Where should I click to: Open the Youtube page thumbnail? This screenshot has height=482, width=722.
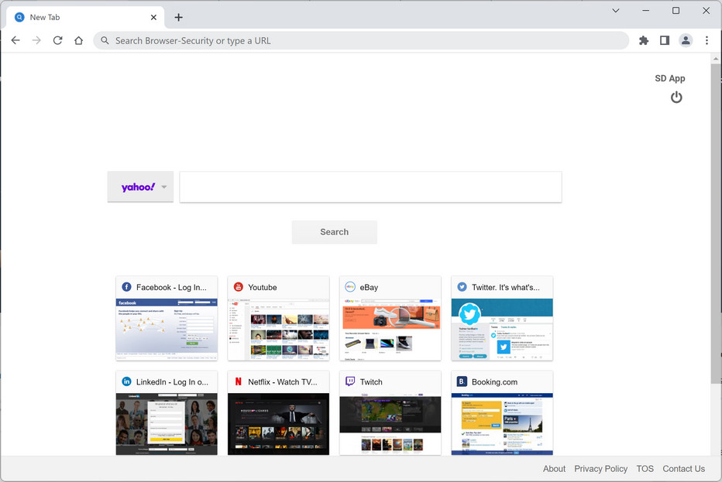point(279,330)
